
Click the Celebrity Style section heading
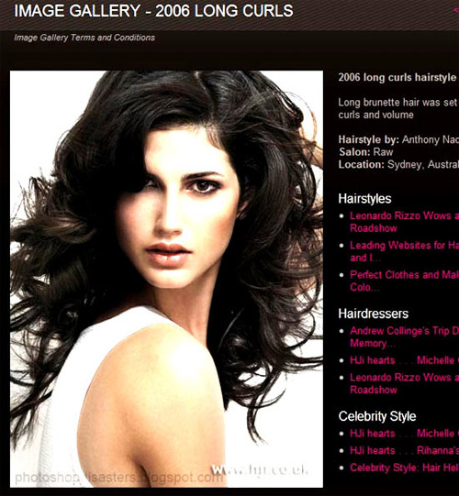pos(377,416)
